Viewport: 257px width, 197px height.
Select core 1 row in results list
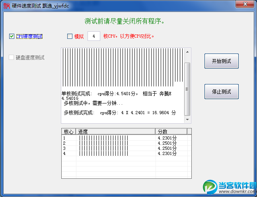pyautogui.click(x=127, y=138)
